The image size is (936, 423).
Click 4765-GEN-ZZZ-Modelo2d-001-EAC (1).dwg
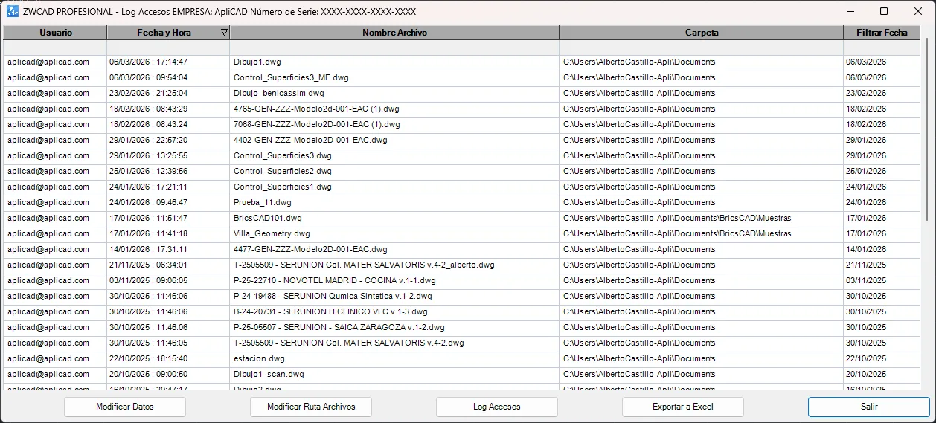click(316, 109)
